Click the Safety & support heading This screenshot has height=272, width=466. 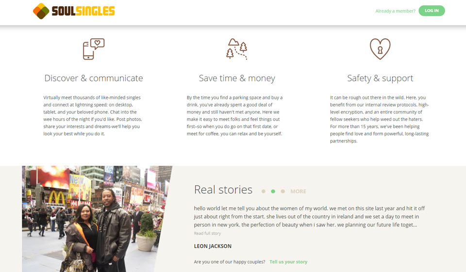point(380,78)
